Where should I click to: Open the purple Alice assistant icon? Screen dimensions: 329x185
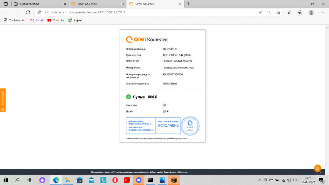42,180
